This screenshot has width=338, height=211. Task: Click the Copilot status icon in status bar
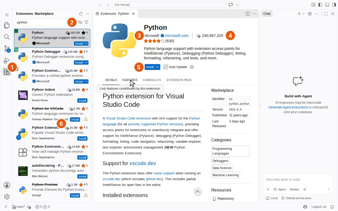click(305, 207)
